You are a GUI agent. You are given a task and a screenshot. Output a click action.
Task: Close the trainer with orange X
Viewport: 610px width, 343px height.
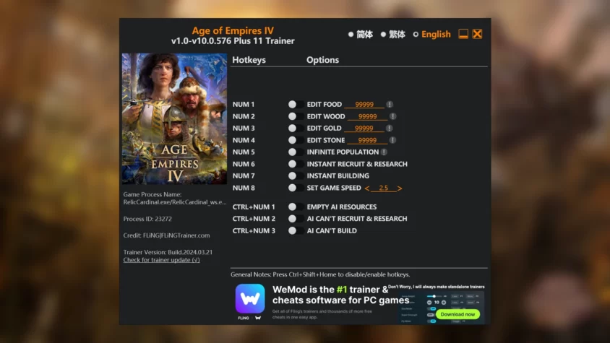click(x=477, y=34)
